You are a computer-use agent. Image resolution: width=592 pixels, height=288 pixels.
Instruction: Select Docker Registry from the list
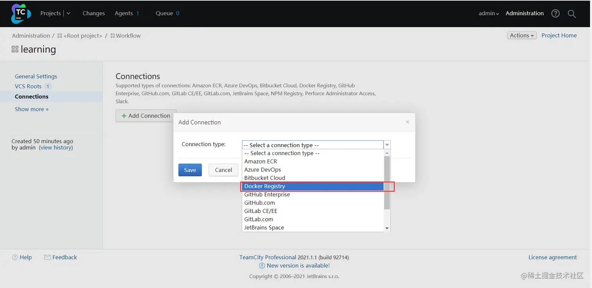pyautogui.click(x=265, y=186)
